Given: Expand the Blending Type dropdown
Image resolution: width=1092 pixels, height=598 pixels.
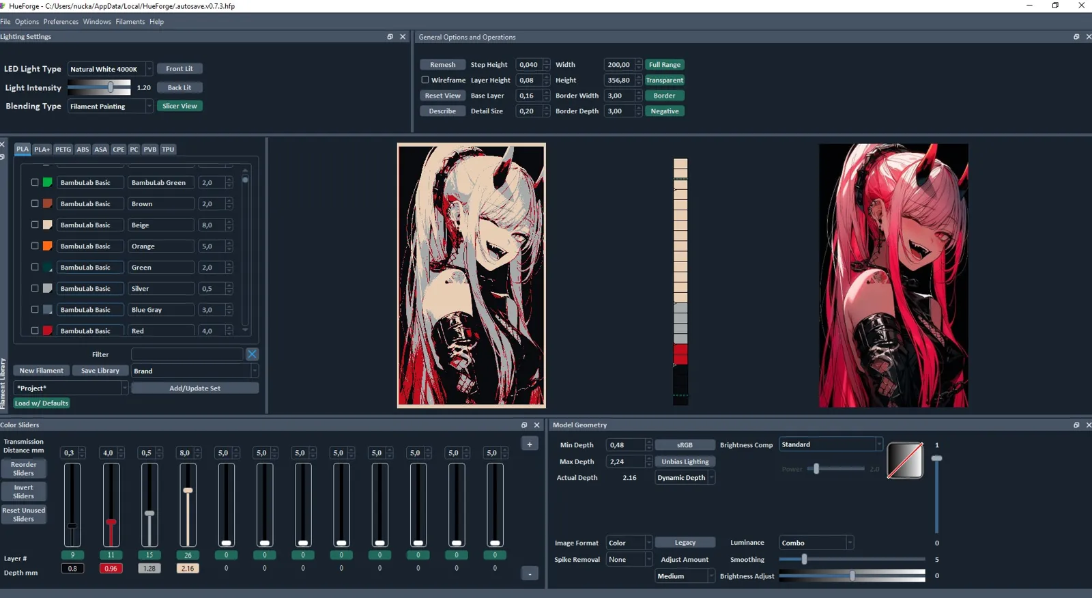Looking at the screenshot, I should click(x=110, y=106).
